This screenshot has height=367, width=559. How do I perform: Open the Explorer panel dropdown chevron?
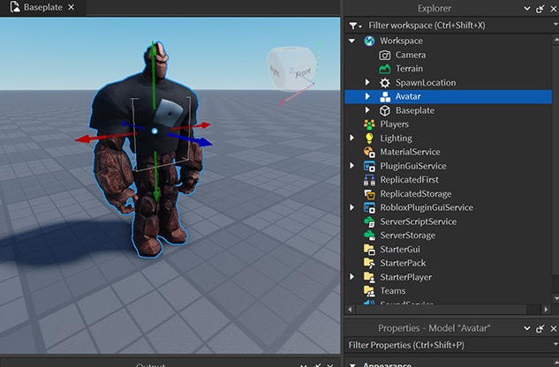click(x=527, y=9)
